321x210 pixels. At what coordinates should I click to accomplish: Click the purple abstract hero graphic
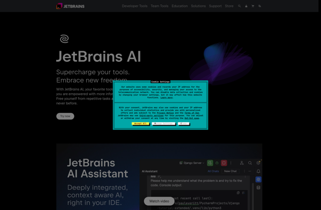(x=221, y=63)
